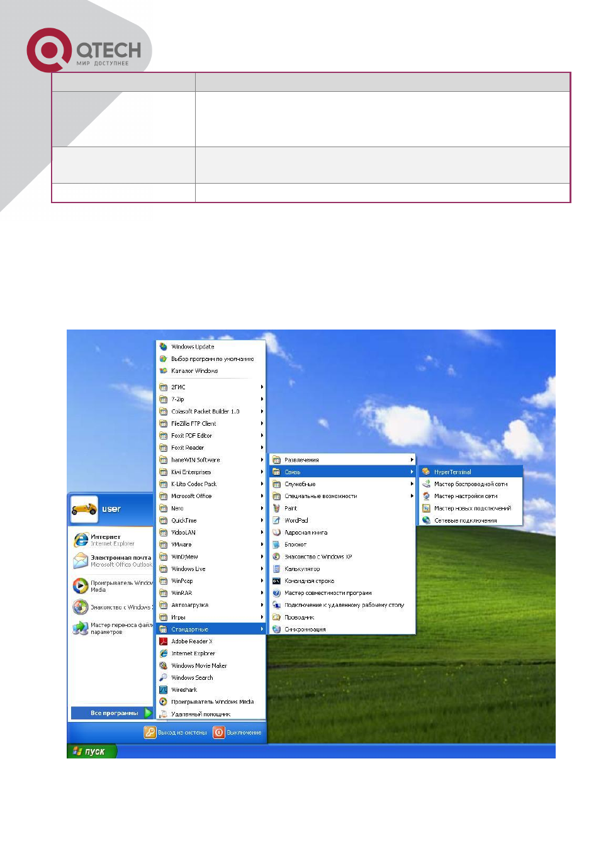The height and width of the screenshot is (849, 601).
Task: Expand the Служебные submenu
Action: [342, 484]
